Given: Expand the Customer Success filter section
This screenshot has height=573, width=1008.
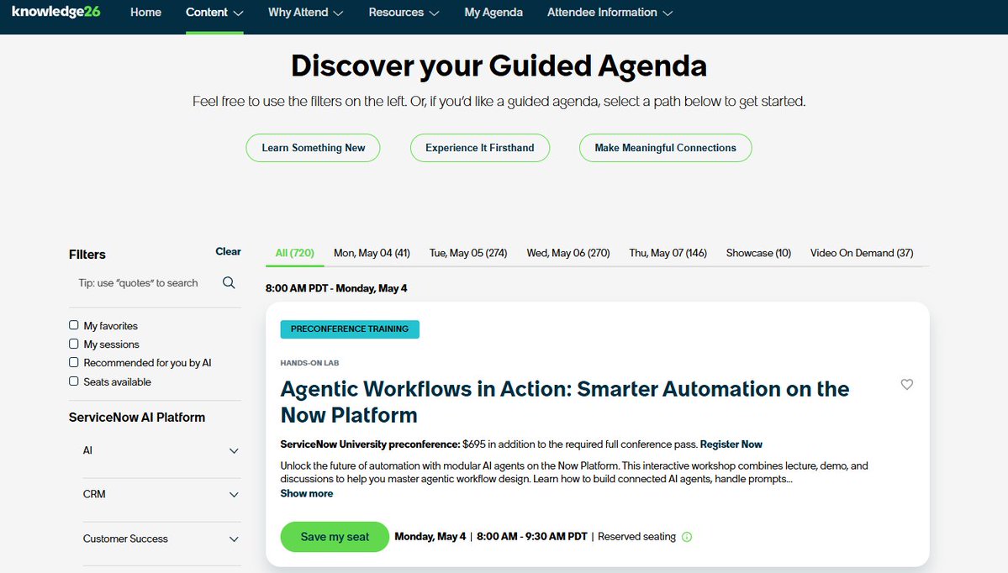Looking at the screenshot, I should [161, 539].
